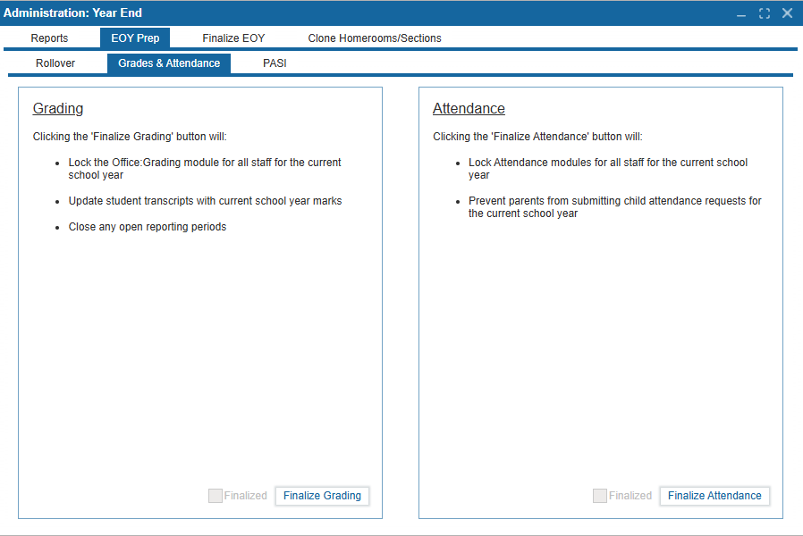Click the 'Close any open reporting periods' bullet
The width and height of the screenshot is (803, 536).
pos(148,227)
